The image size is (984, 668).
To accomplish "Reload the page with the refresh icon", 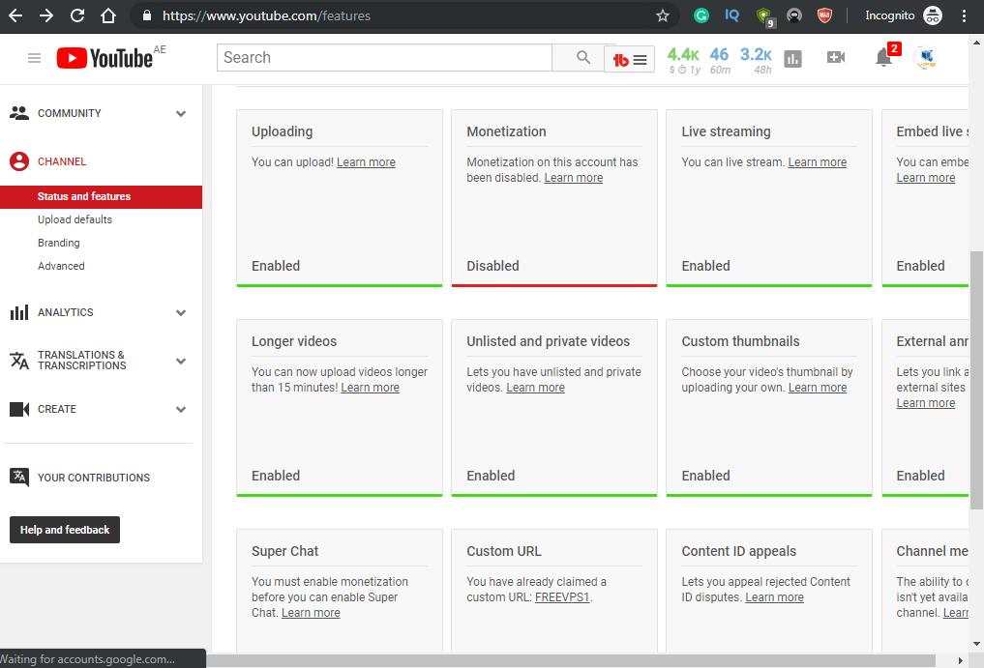I will click(x=77, y=15).
